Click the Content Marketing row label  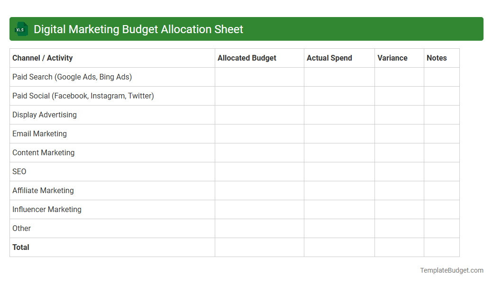coord(43,152)
